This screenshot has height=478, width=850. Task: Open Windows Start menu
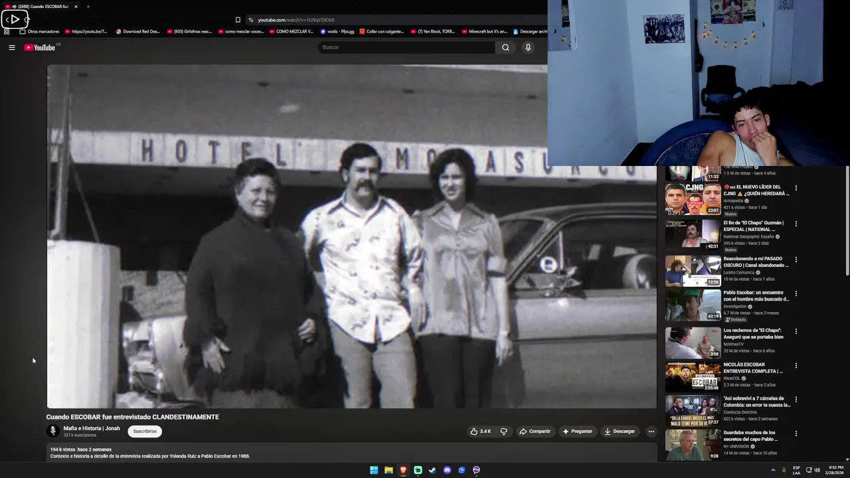click(374, 470)
